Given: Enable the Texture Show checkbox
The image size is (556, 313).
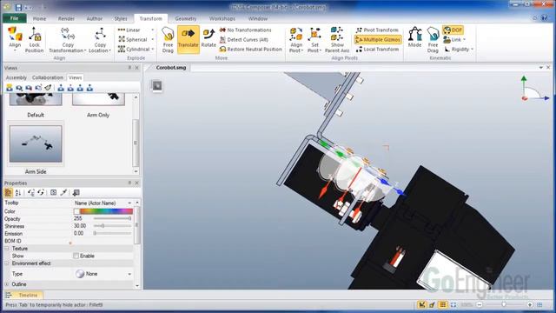Looking at the screenshot, I should coord(76,256).
